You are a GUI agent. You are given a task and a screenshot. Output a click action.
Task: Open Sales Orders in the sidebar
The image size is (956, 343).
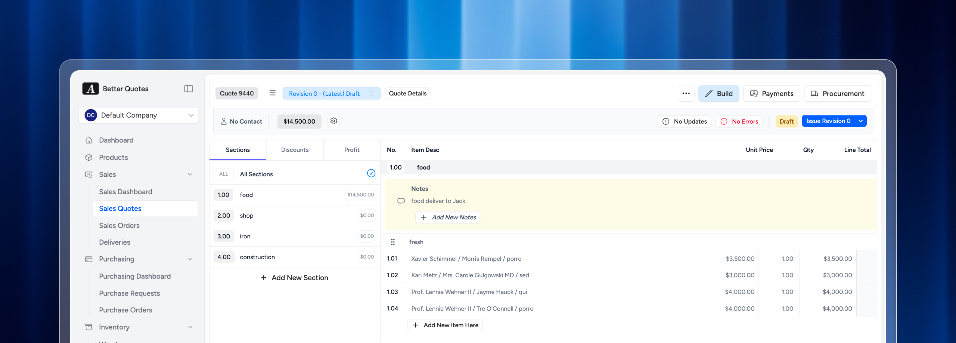pyautogui.click(x=119, y=225)
